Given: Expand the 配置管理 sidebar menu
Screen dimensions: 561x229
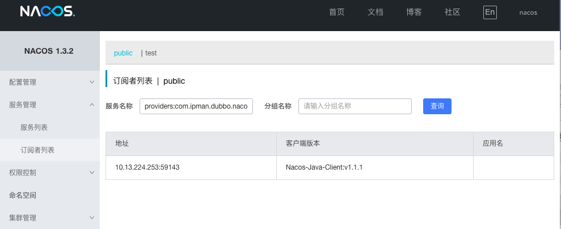Looking at the screenshot, I should 50,82.
